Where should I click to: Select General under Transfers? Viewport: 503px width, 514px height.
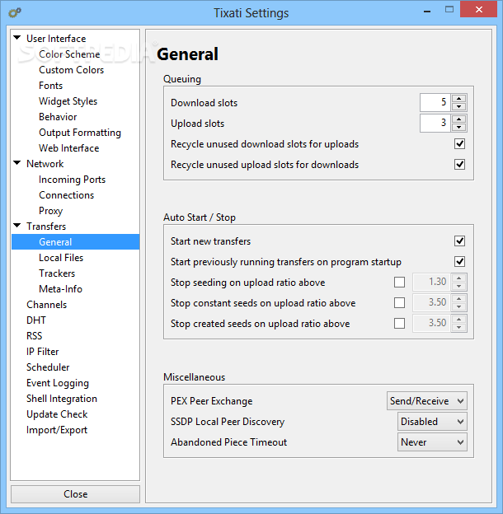tap(76, 242)
